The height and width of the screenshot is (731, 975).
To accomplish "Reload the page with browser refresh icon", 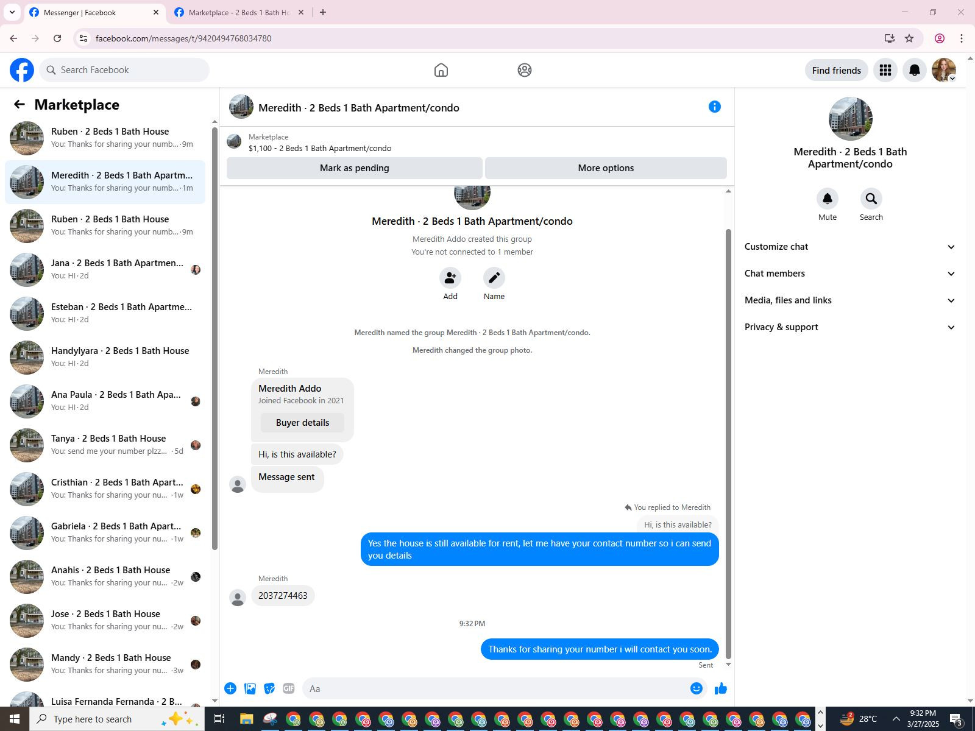I will 57,38.
